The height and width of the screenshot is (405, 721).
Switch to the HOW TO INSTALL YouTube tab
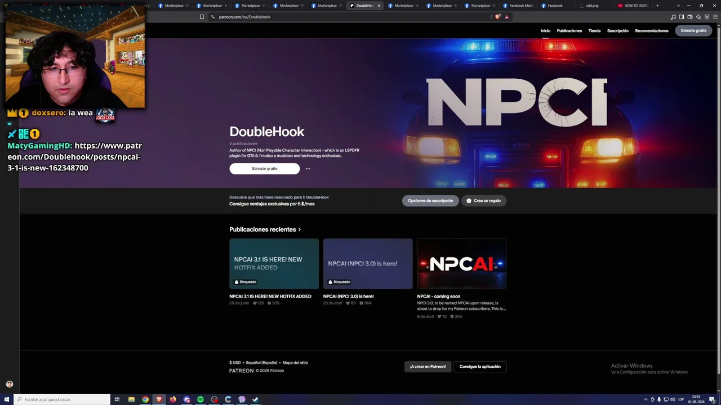(x=633, y=6)
